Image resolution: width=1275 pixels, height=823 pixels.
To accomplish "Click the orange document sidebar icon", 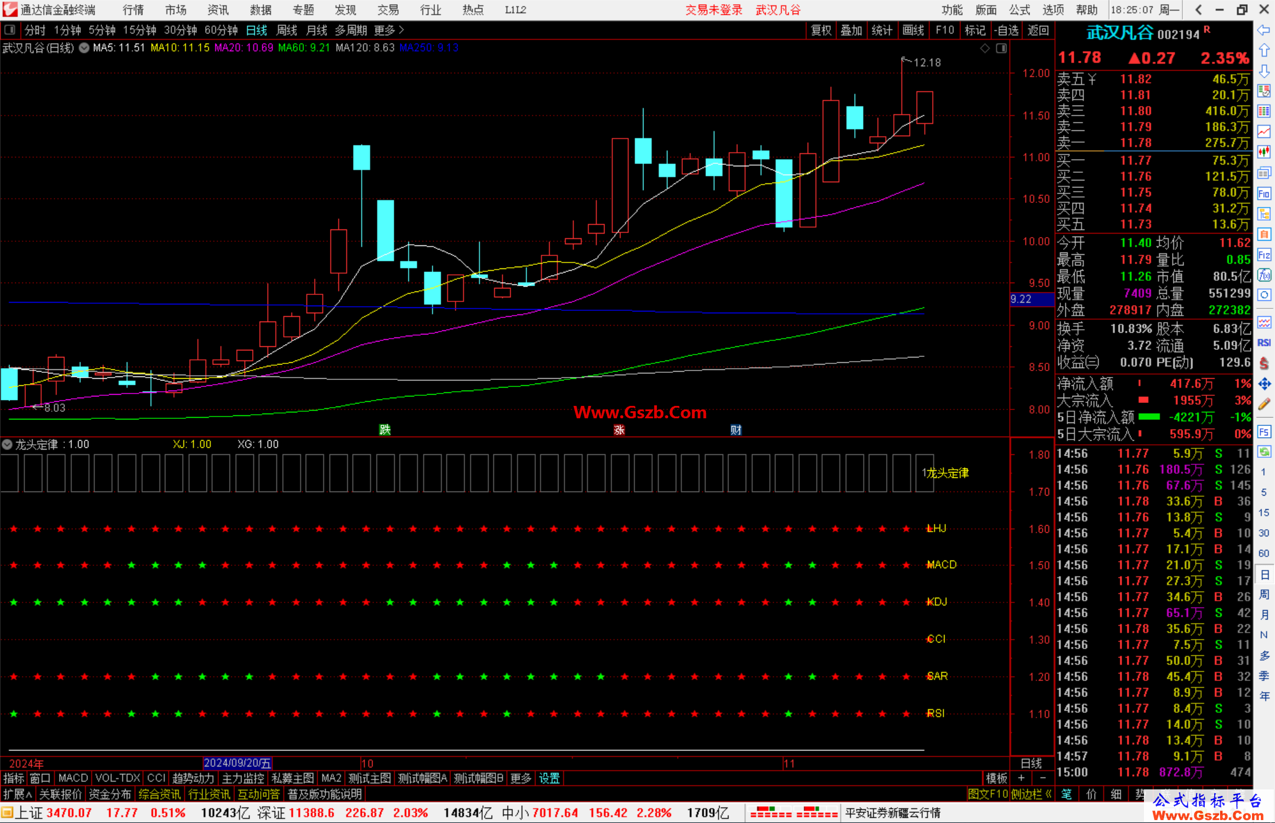I will coord(1264,234).
